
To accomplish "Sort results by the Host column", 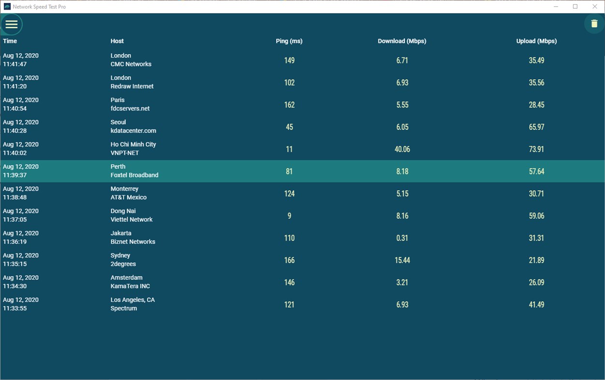I will point(117,41).
